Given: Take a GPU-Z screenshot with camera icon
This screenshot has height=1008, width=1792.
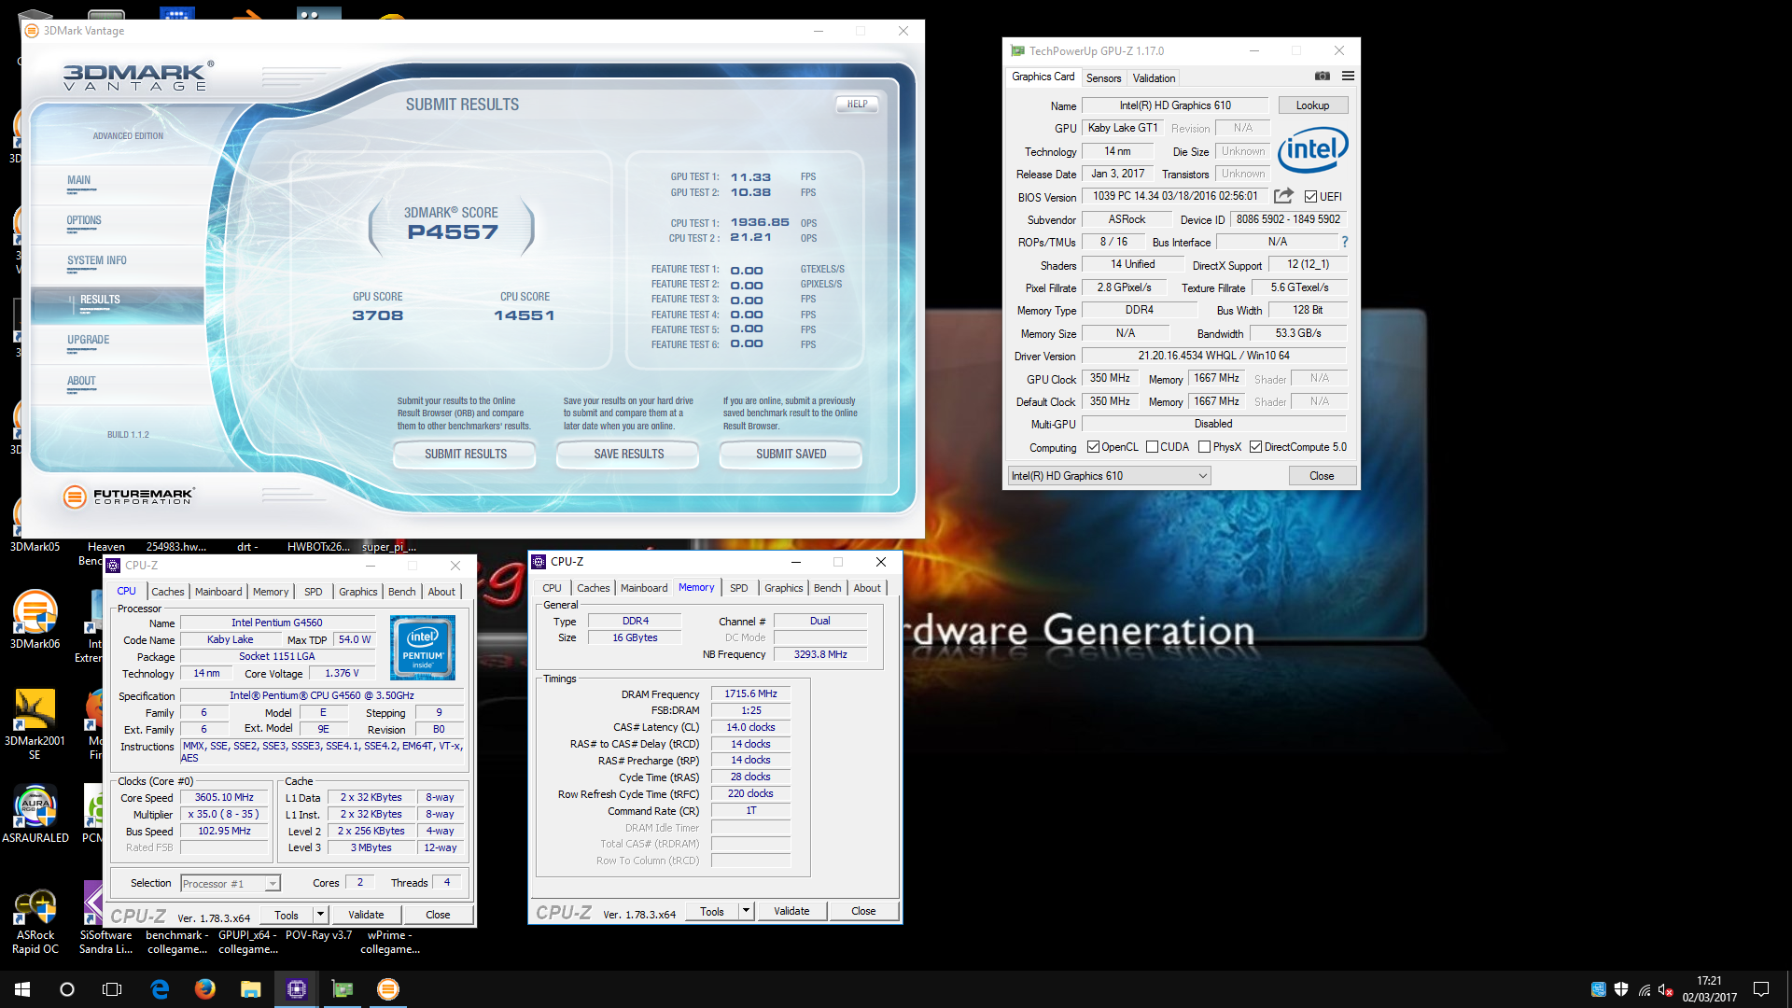Looking at the screenshot, I should pyautogui.click(x=1322, y=77).
